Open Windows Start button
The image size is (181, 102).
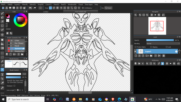pyautogui.click(x=3, y=99)
